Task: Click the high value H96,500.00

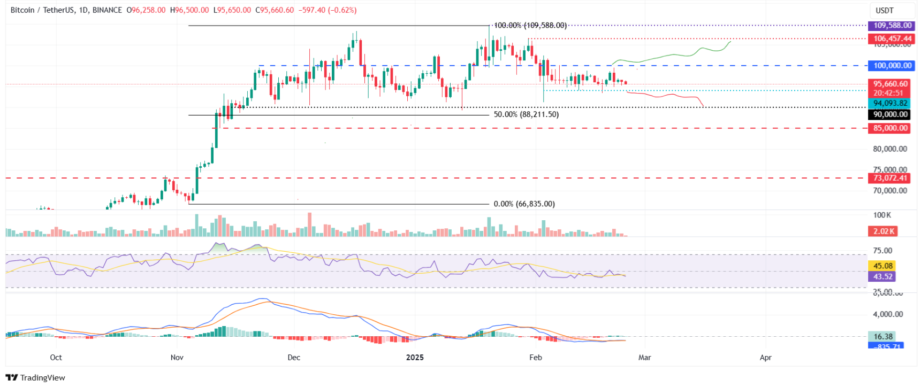Action: point(189,10)
